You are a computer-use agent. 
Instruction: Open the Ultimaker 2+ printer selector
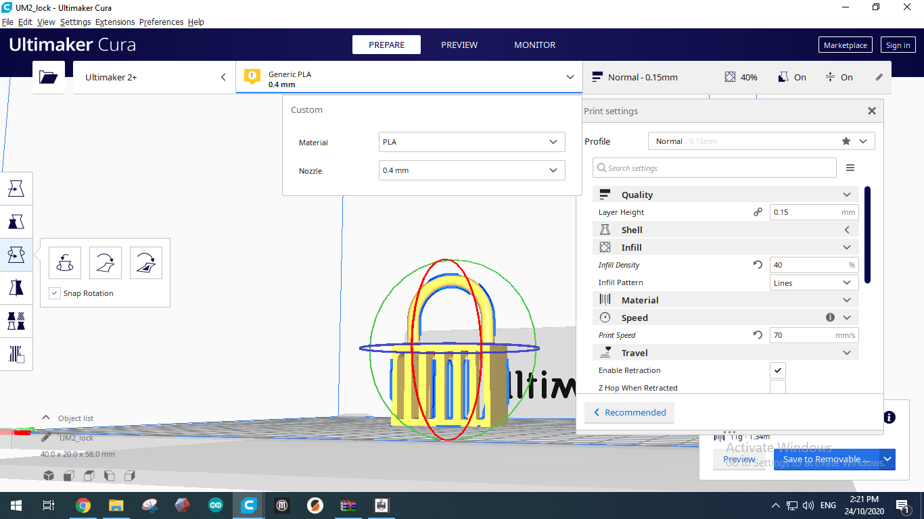pyautogui.click(x=154, y=77)
